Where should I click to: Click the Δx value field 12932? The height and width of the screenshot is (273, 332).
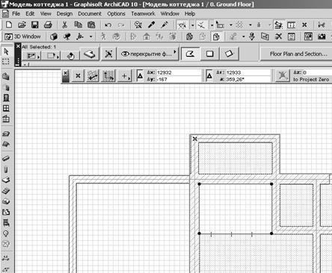(x=179, y=72)
